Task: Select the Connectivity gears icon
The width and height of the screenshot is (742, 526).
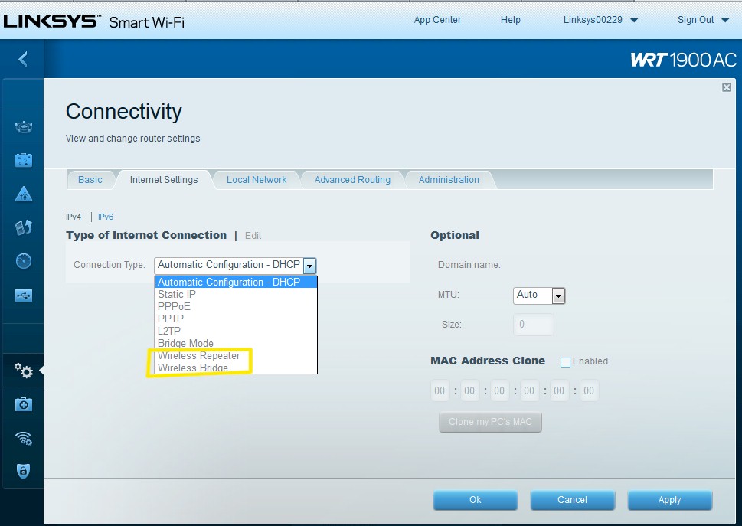Action: 23,371
